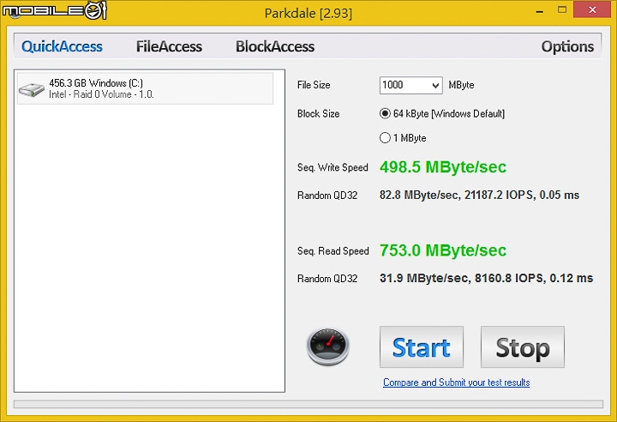Switch to the QuickAccess tab
This screenshot has height=422, width=617.
62,46
